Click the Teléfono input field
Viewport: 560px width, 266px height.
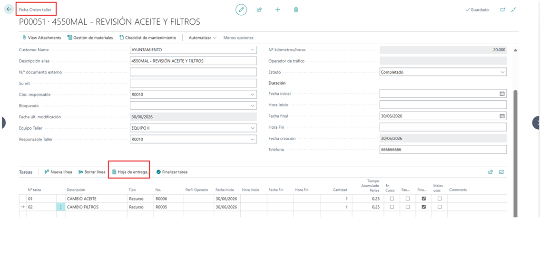443,150
